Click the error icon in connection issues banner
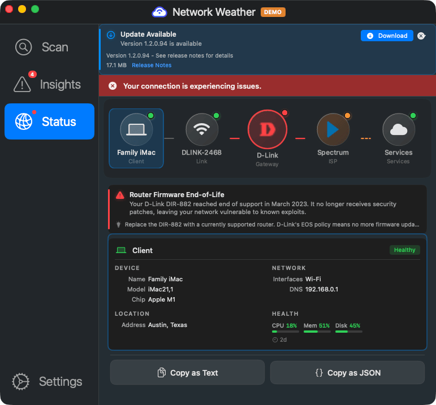Screen dimensions: 436x405 (113, 86)
